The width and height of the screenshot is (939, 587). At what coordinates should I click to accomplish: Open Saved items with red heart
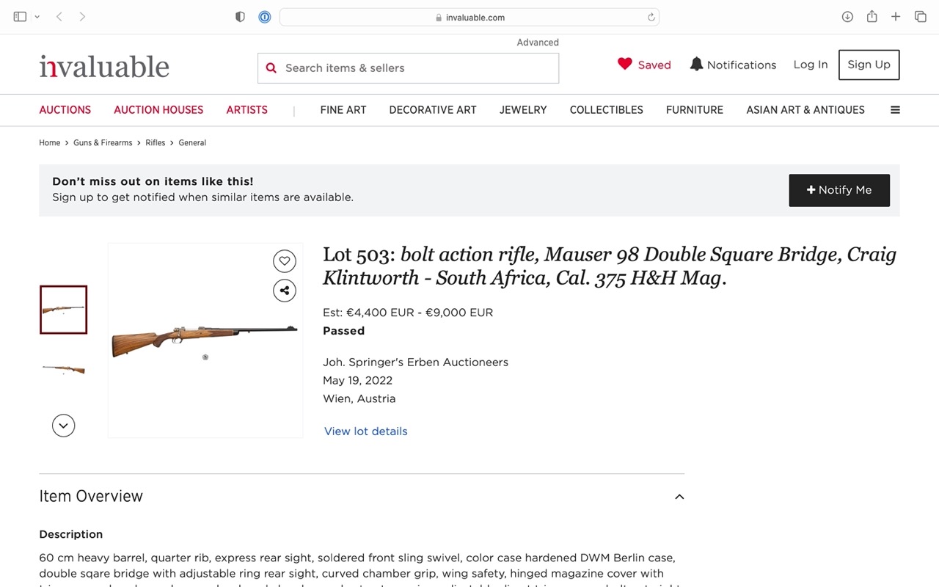[644, 65]
